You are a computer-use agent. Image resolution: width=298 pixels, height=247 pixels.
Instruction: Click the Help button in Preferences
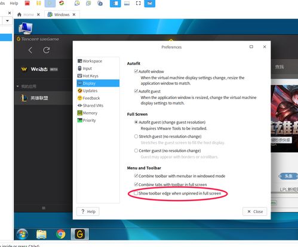(88, 211)
